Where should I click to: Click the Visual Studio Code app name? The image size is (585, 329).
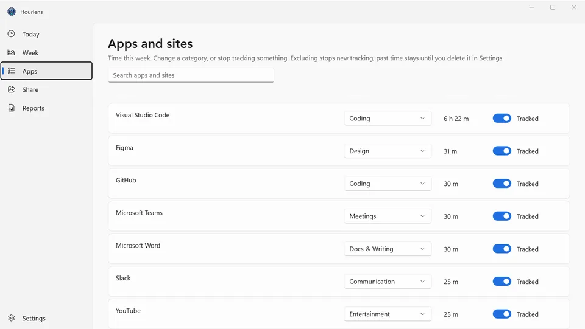(x=143, y=115)
